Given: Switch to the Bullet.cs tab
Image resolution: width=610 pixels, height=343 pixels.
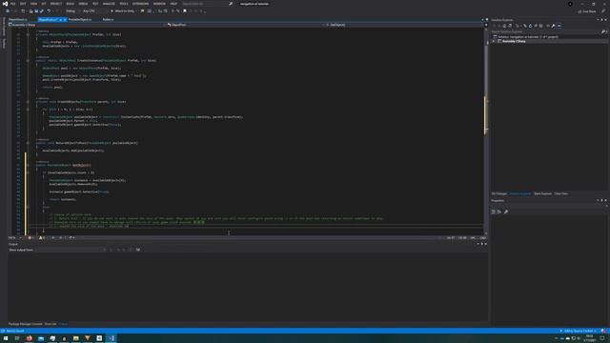Looking at the screenshot, I should [x=108, y=19].
